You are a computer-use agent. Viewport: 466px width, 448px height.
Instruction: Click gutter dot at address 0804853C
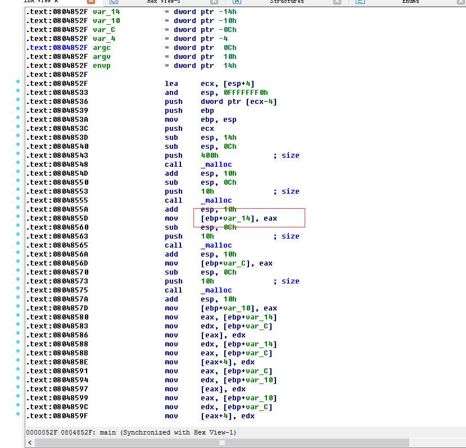click(x=18, y=126)
